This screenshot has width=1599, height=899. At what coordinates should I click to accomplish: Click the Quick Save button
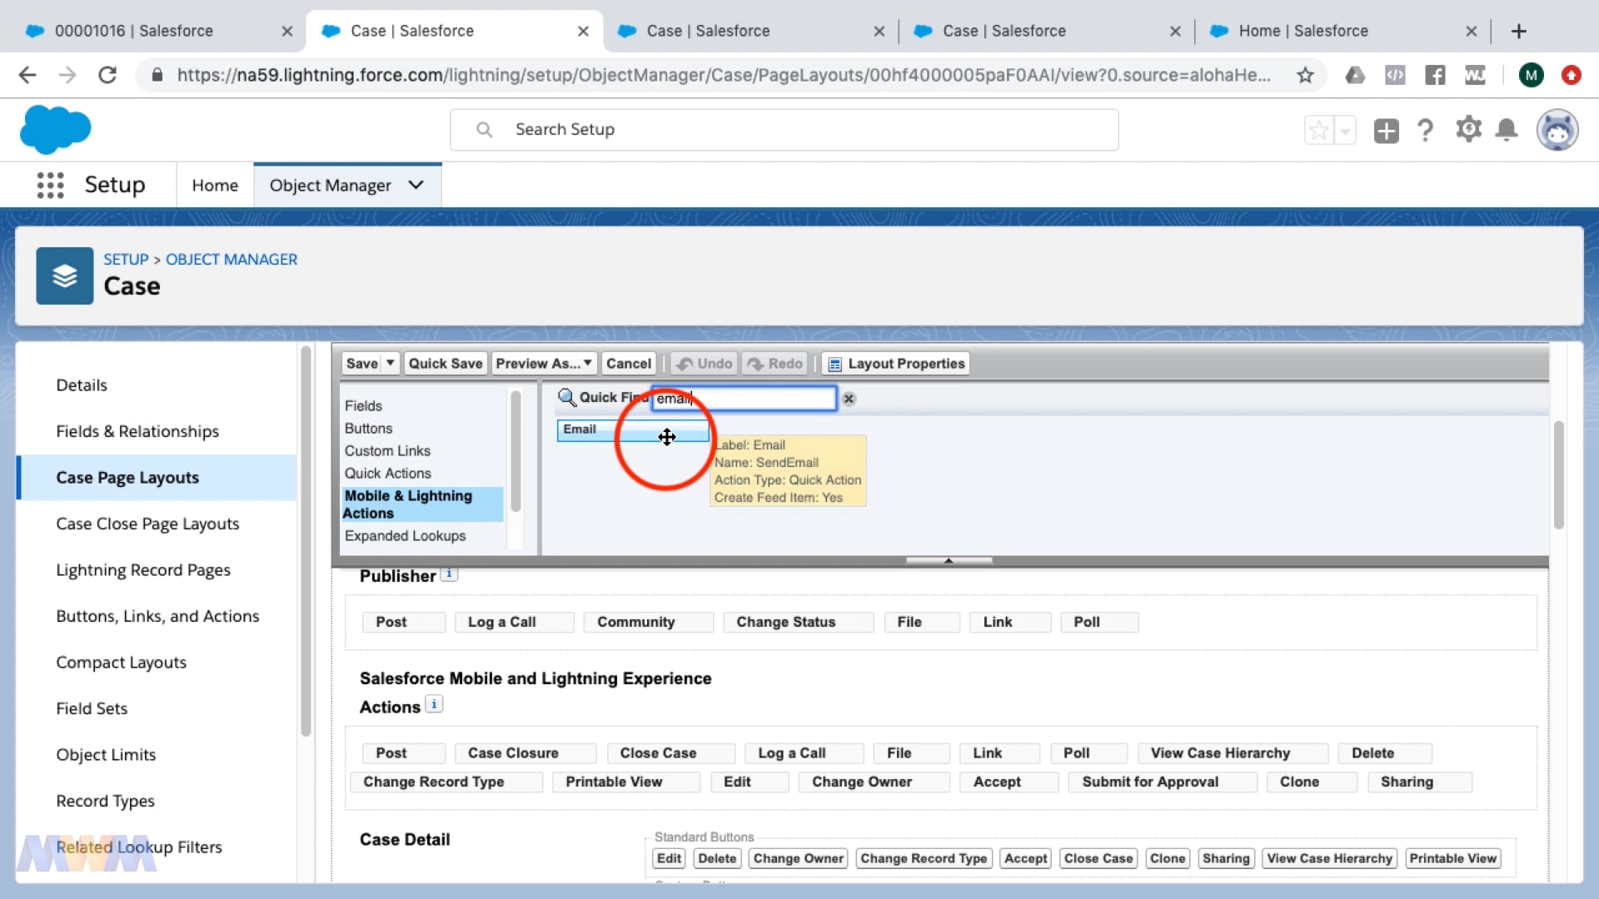pyautogui.click(x=445, y=364)
